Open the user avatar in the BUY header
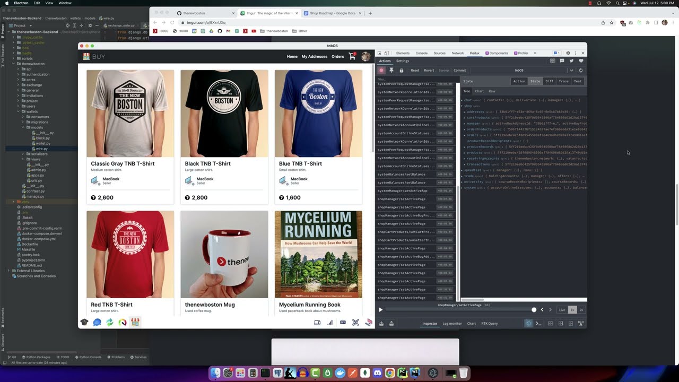Viewport: 679px width, 382px height. pyautogui.click(x=365, y=56)
